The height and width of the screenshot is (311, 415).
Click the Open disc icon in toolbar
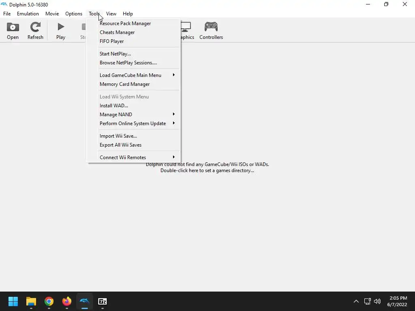tap(13, 27)
